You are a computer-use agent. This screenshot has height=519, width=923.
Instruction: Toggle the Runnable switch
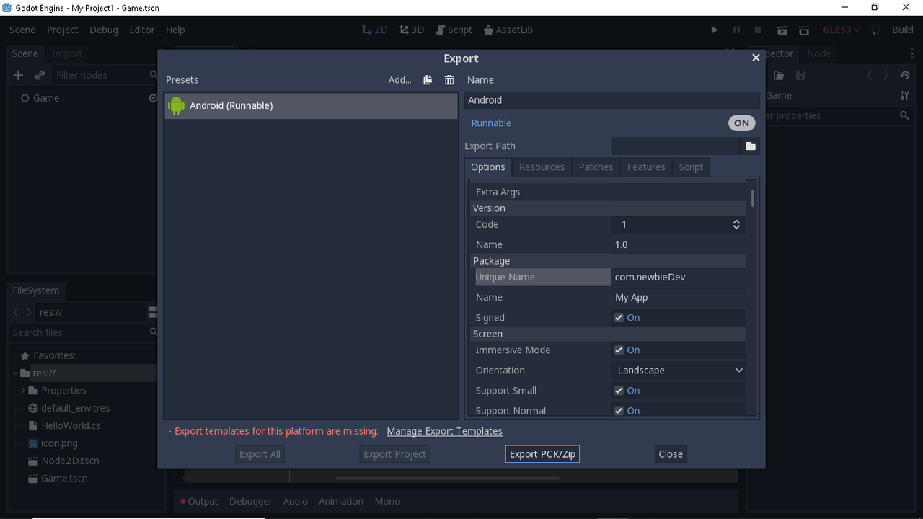click(x=741, y=123)
